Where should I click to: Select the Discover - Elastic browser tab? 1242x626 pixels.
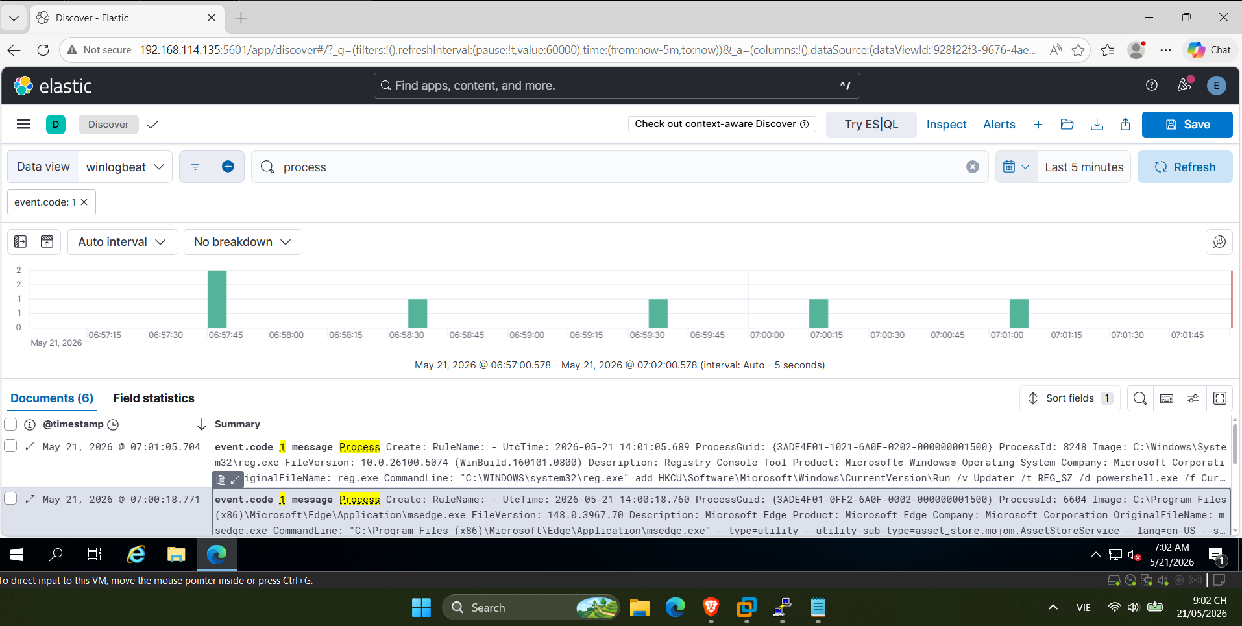coord(127,18)
